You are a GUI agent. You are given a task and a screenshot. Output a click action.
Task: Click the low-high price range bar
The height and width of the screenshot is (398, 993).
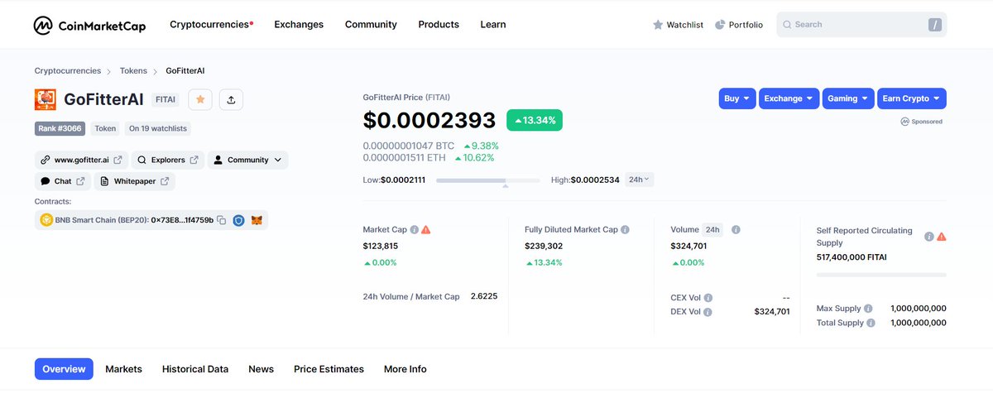(487, 180)
